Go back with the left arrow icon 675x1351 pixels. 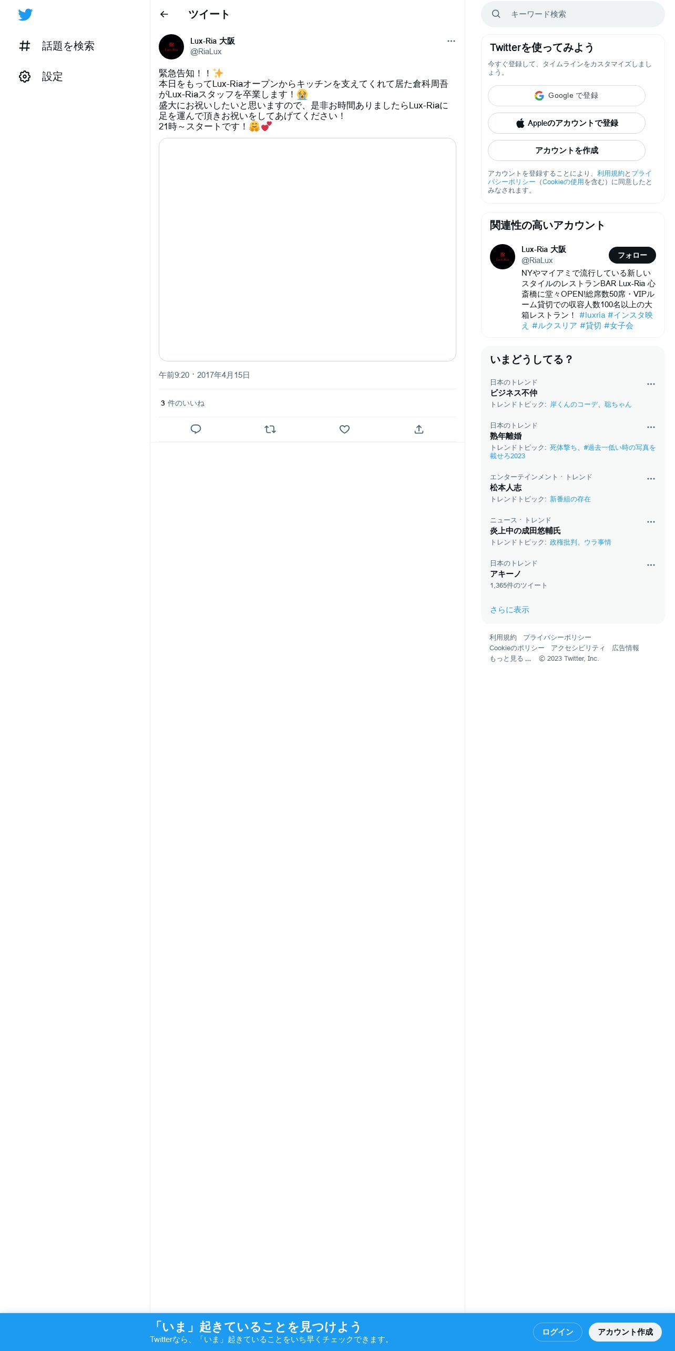click(x=164, y=14)
